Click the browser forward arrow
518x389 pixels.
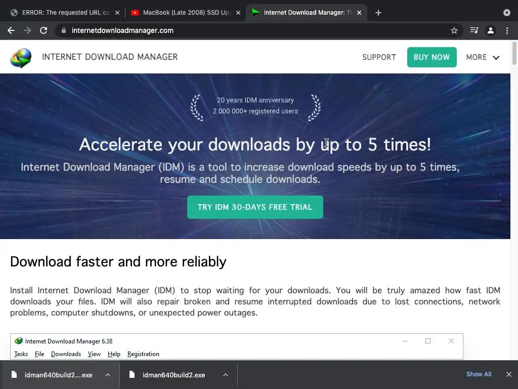coord(27,30)
